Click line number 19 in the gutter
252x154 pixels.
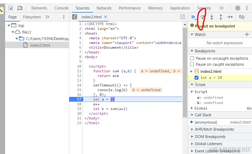point(79,109)
